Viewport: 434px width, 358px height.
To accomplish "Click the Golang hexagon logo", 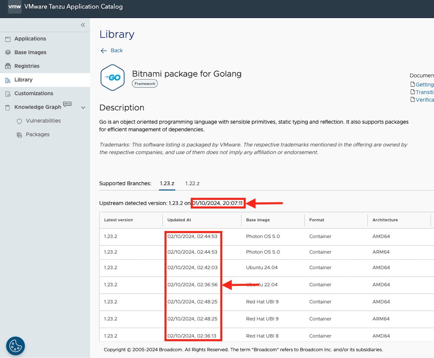I will point(112,77).
